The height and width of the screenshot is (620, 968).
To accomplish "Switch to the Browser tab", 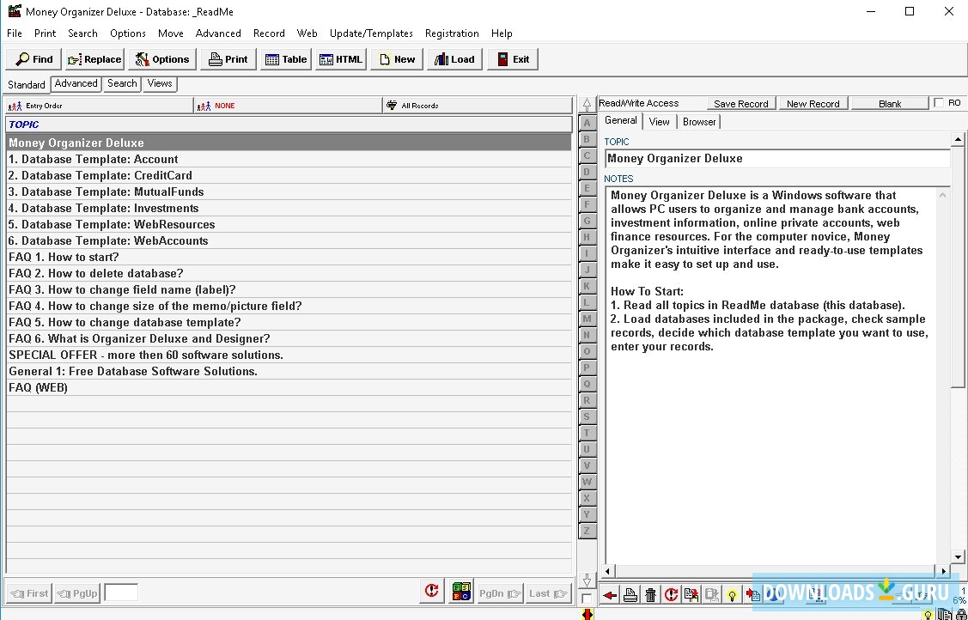I will click(x=698, y=121).
